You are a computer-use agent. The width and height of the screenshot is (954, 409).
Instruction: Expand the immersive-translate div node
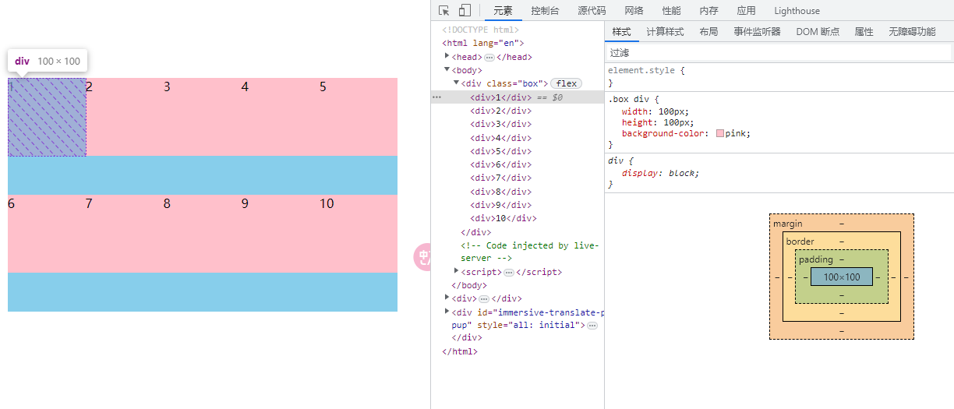447,311
